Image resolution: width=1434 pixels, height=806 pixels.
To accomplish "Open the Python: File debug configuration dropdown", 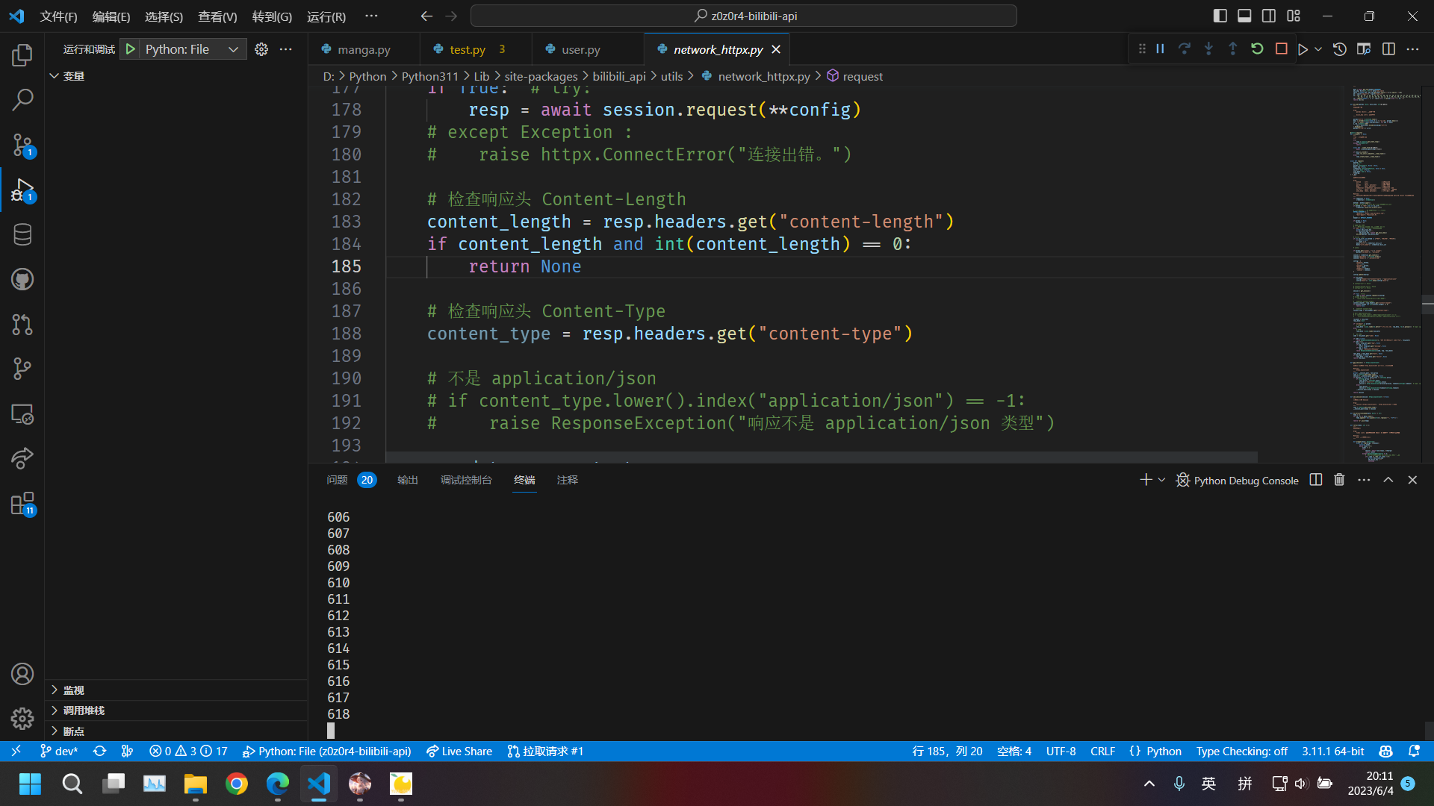I will click(232, 49).
